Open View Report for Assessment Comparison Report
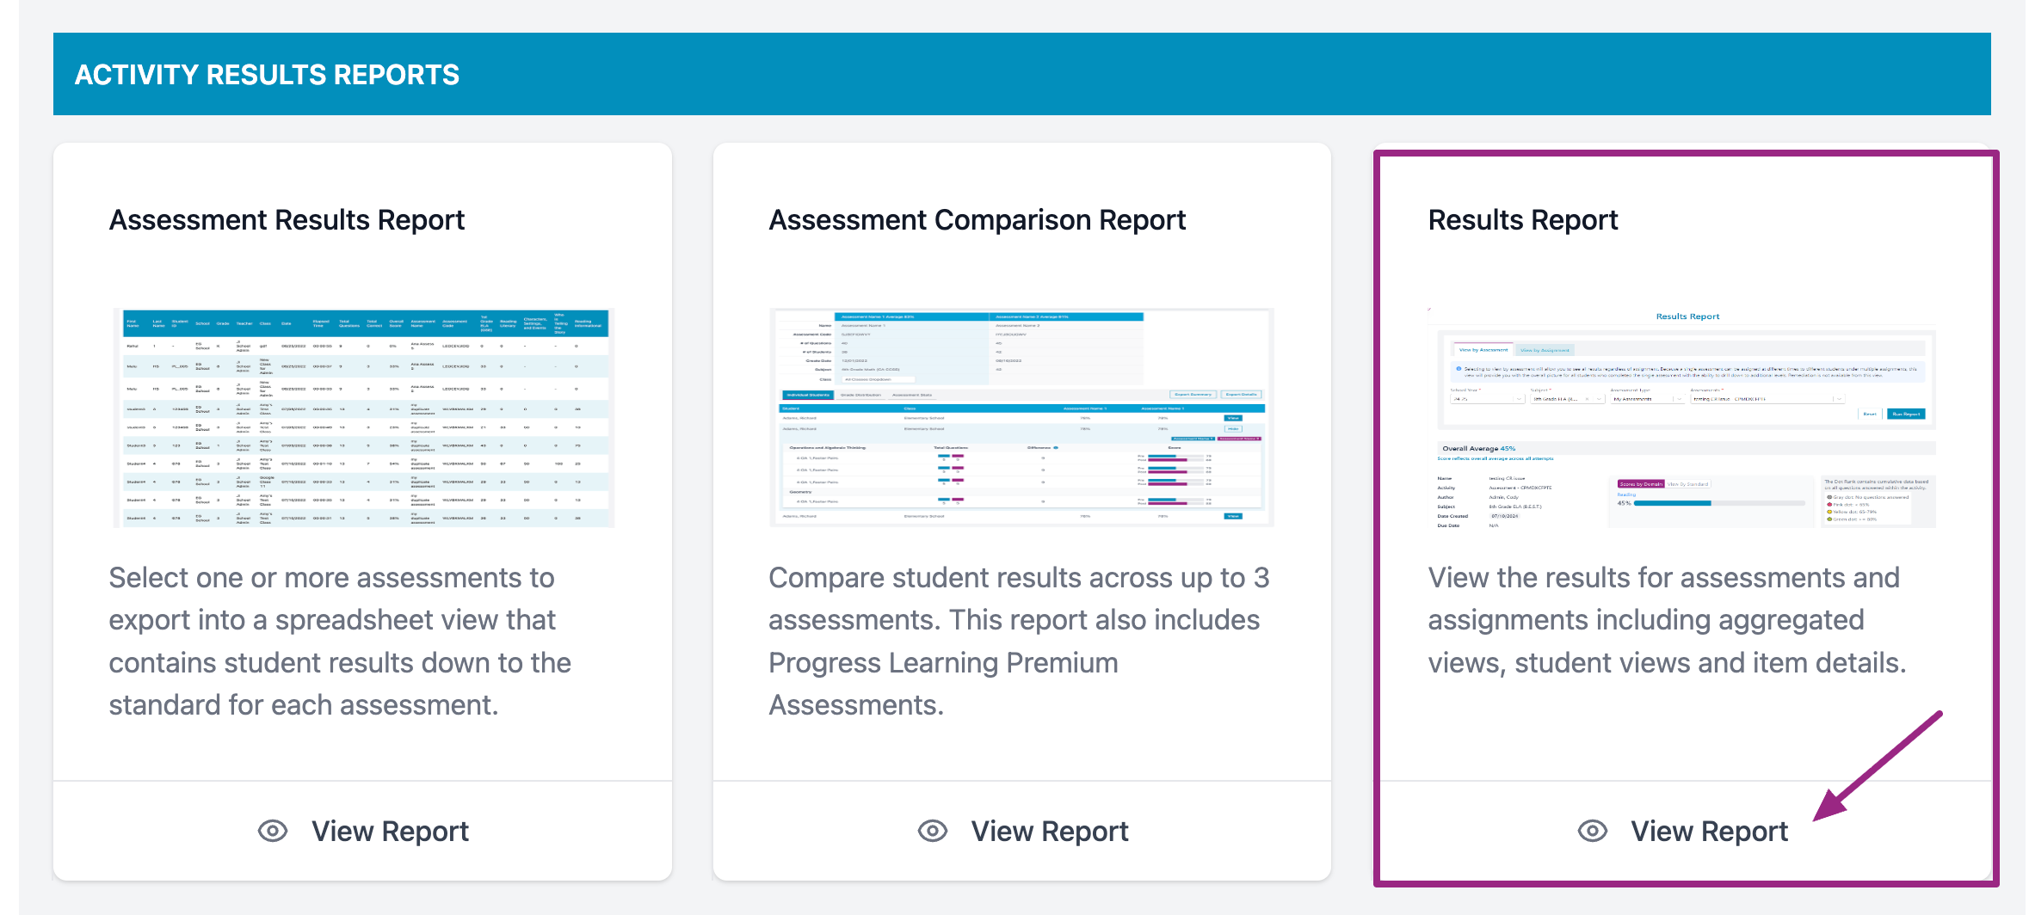The image size is (2029, 915). [1049, 831]
